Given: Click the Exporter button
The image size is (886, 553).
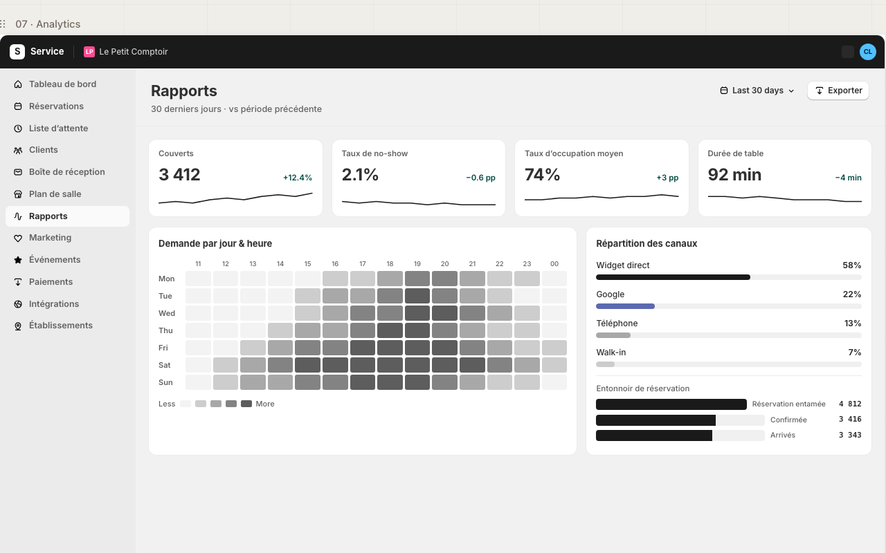Looking at the screenshot, I should (838, 91).
